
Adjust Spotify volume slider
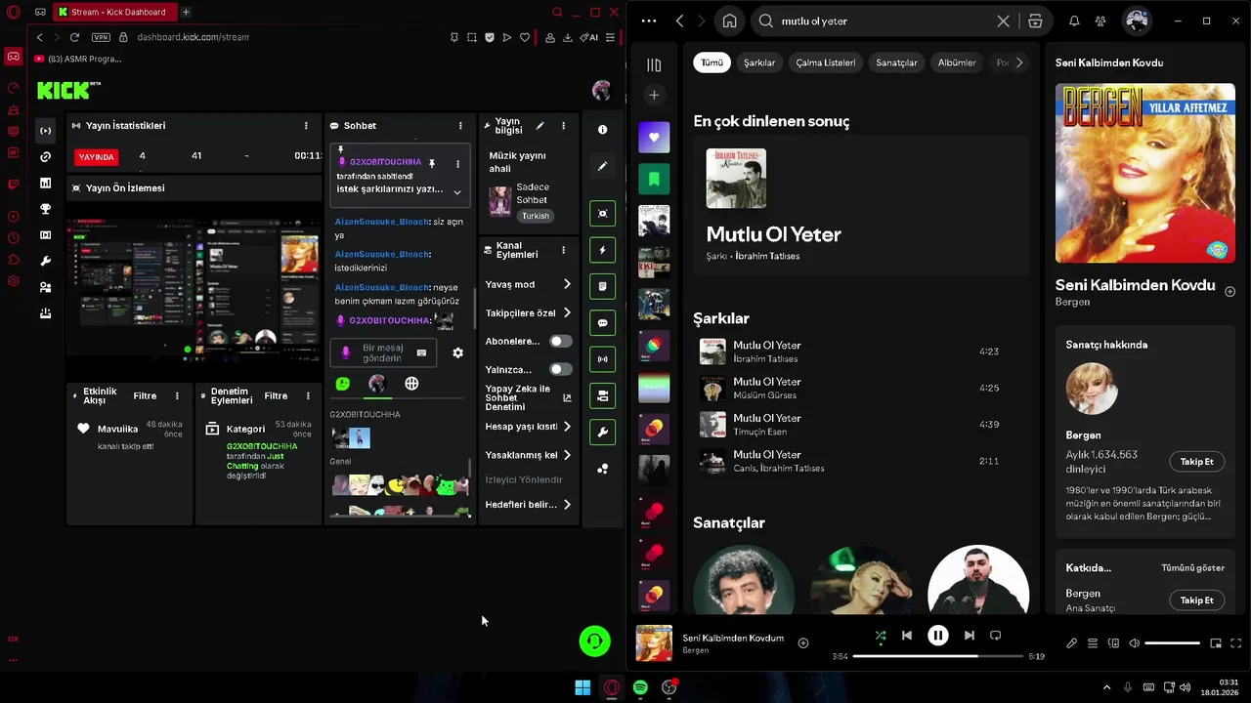(x=1173, y=643)
